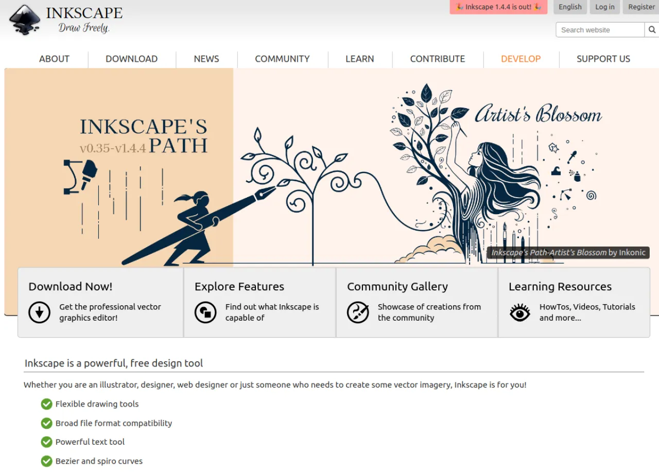Click the green checkmark beside Flexible drawing tools
The height and width of the screenshot is (472, 659).
(47, 404)
